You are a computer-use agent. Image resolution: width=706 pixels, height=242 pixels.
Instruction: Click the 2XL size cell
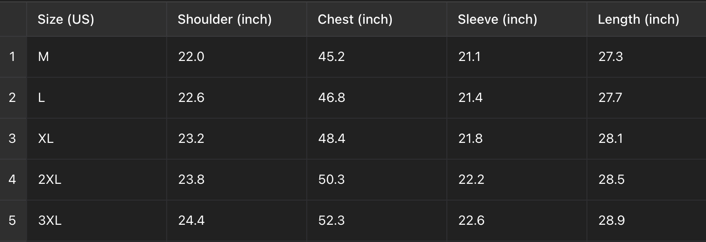[x=97, y=180]
